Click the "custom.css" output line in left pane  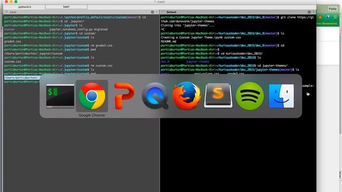12,62
